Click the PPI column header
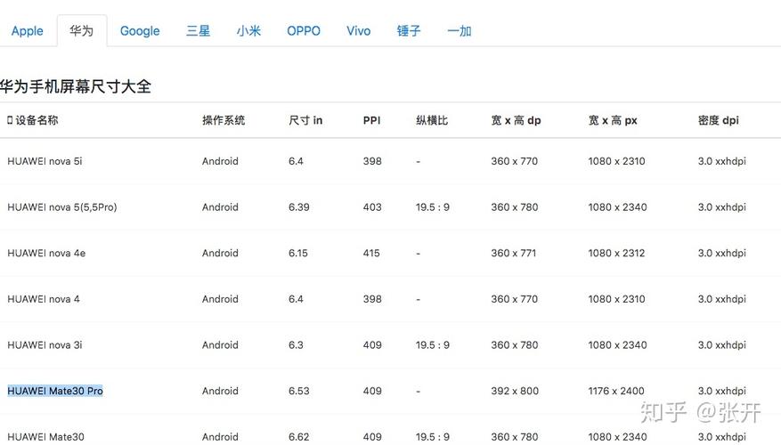The height and width of the screenshot is (445, 781). [371, 120]
